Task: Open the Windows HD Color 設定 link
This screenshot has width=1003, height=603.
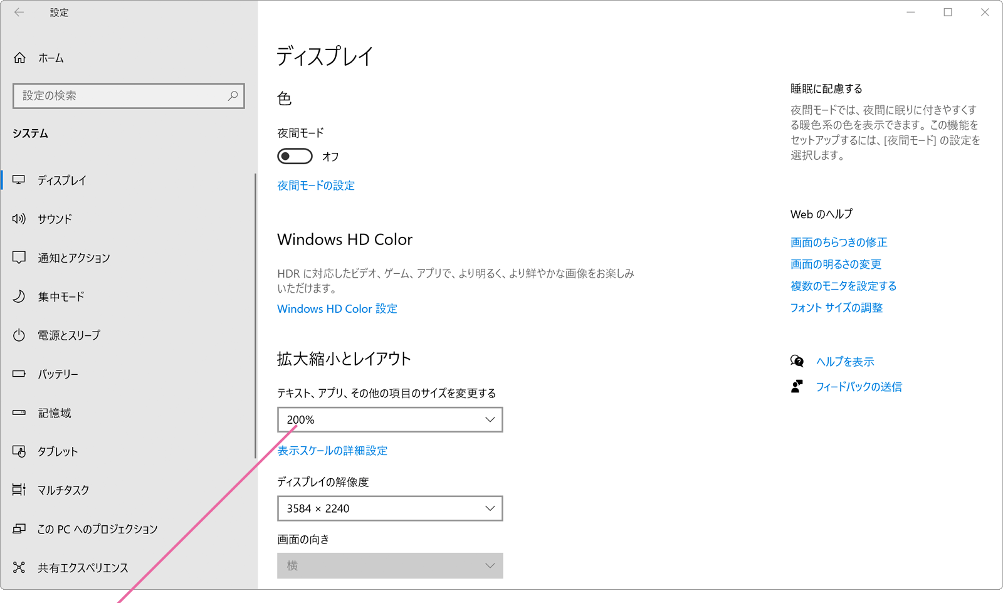Action: 337,308
